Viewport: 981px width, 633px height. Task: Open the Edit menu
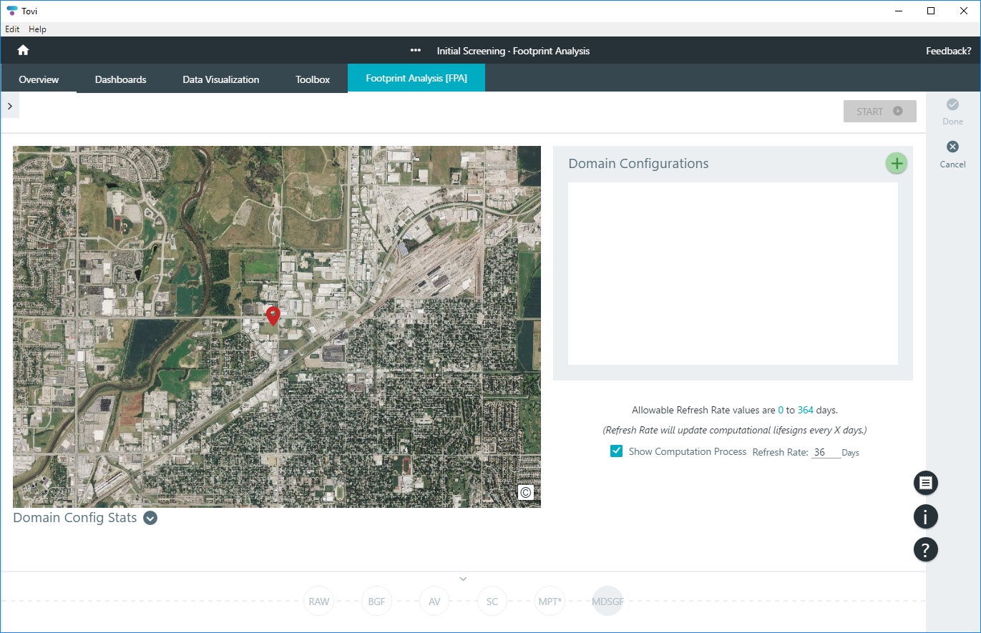point(11,29)
